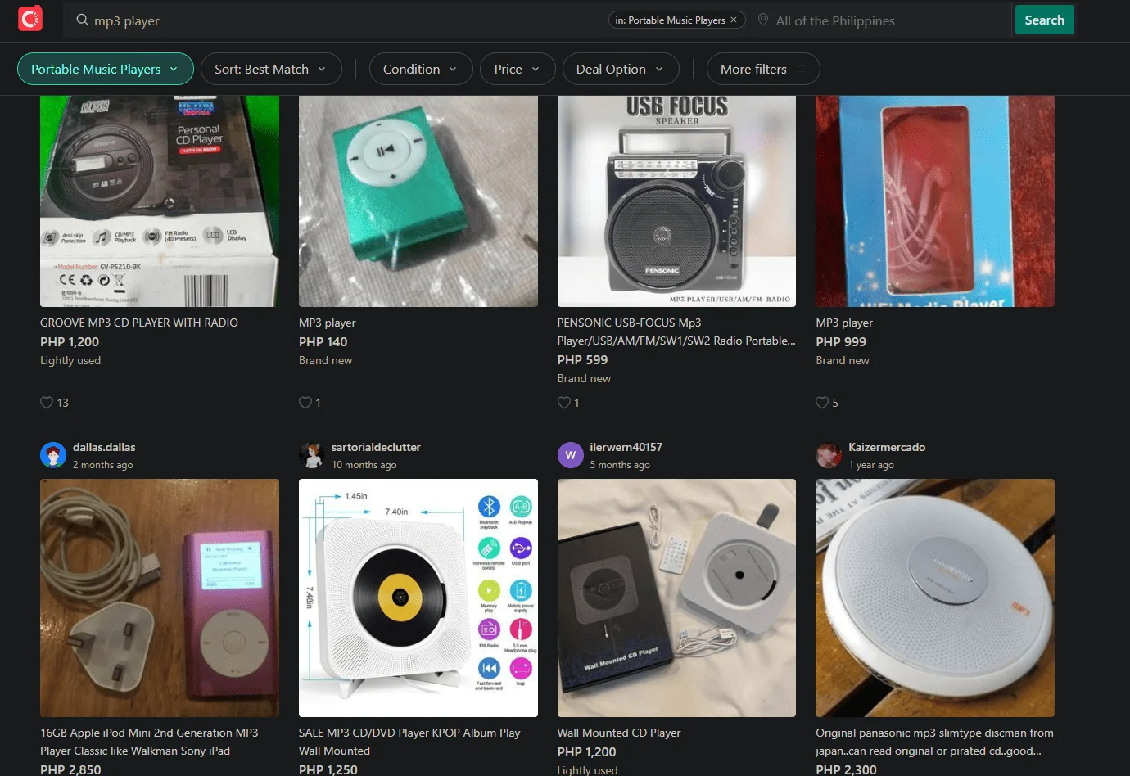Click the '1 year ago' timestamp
Screen dimensions: 1130x776
871,465
